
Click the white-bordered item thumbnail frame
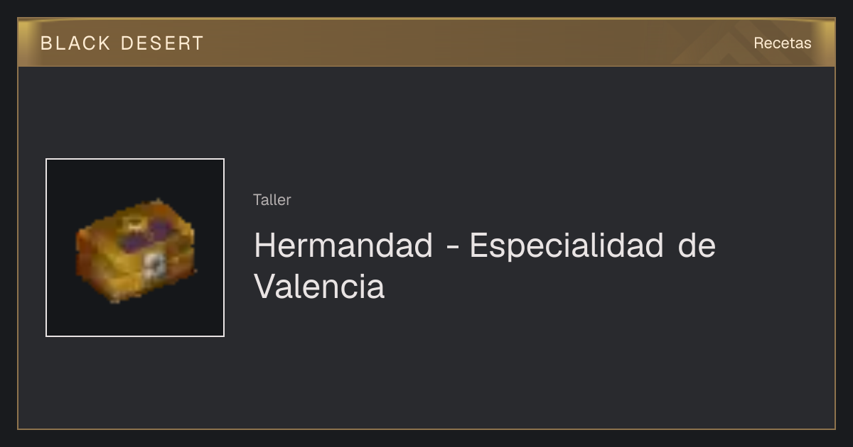135,248
